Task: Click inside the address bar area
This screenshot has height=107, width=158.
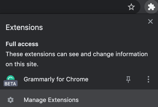Action: coord(63,7)
